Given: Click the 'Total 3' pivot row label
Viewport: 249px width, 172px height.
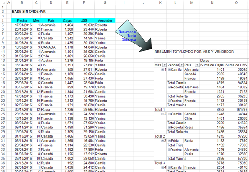Looking at the screenshot, I should tap(160, 163).
